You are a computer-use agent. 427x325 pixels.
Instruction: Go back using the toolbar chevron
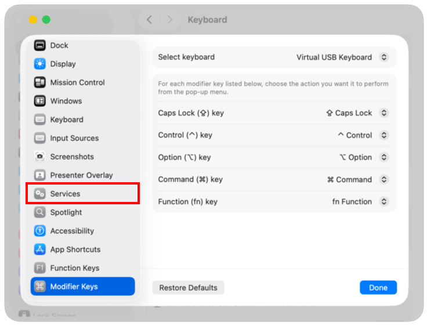(x=149, y=20)
